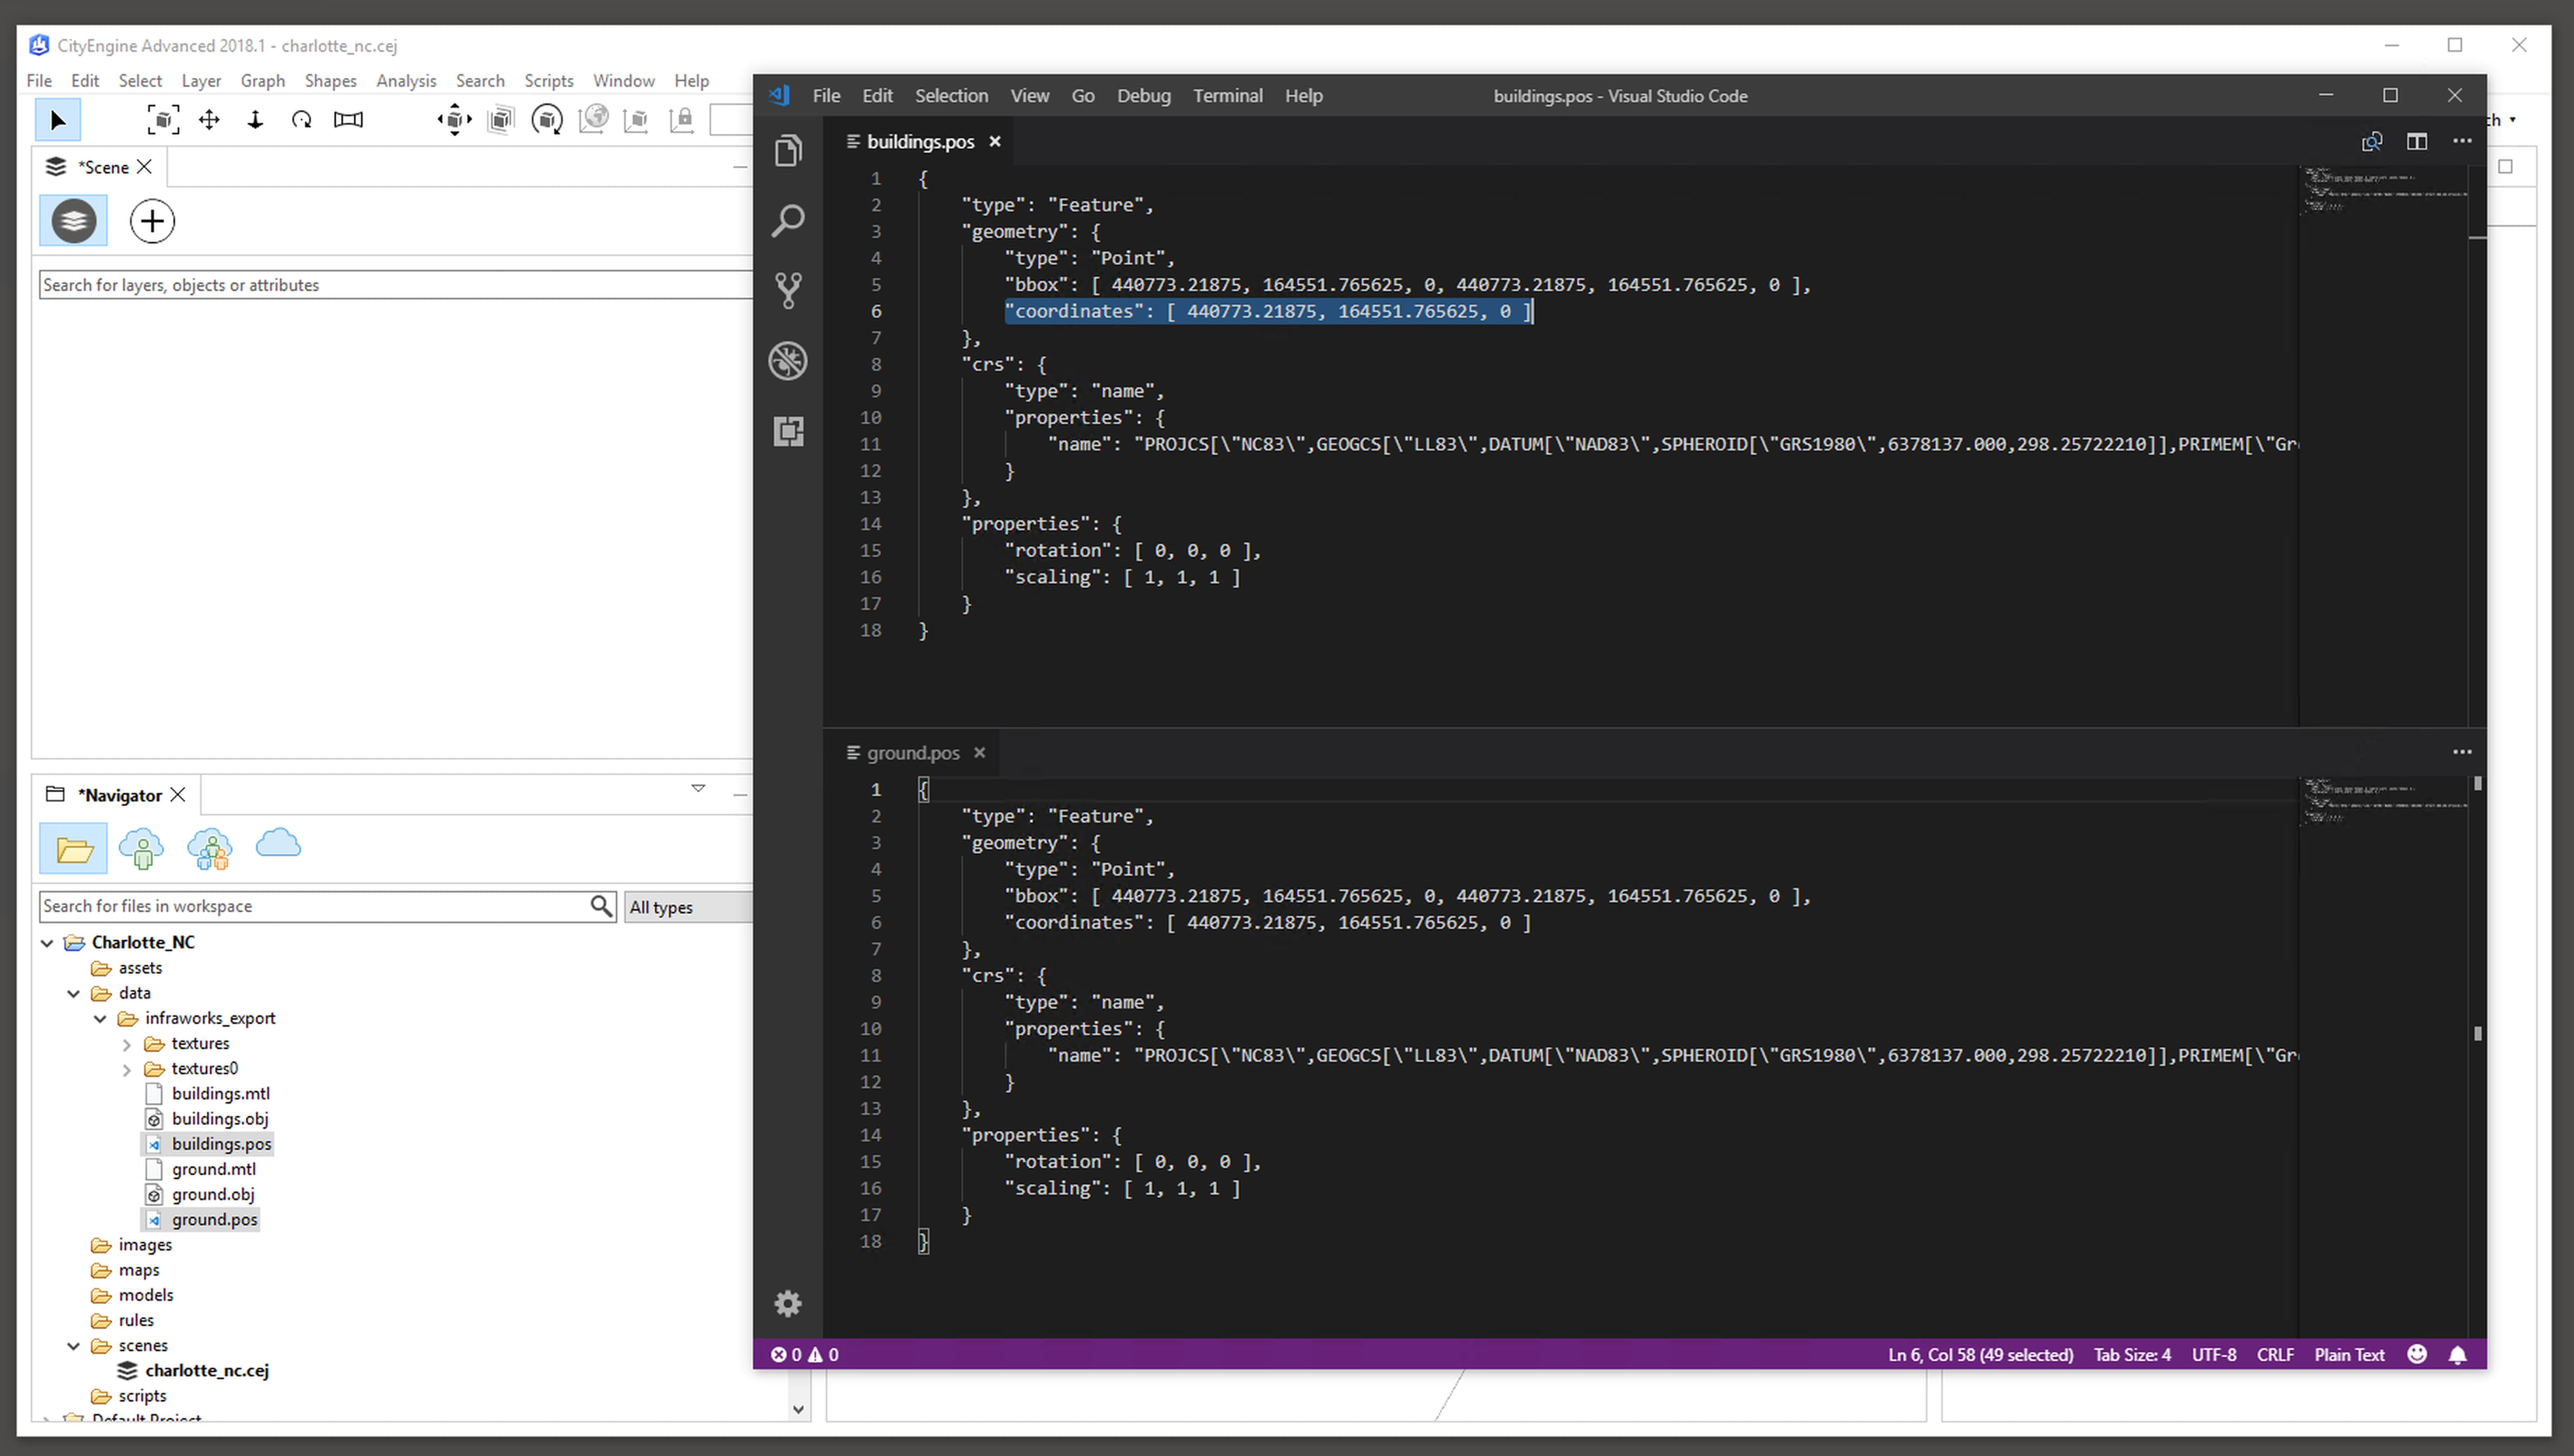The image size is (2574, 1456).
Task: Open VS Code Explorer sidebar icon
Action: 788,151
